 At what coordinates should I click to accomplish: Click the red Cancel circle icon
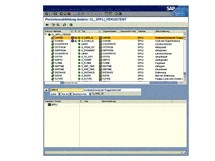tap(69, 14)
